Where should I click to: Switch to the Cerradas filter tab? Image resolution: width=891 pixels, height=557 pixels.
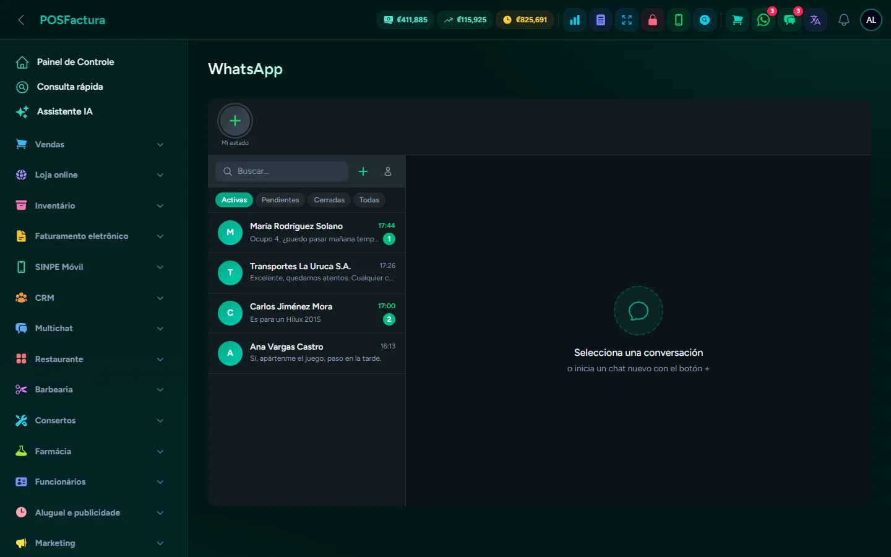[329, 200]
